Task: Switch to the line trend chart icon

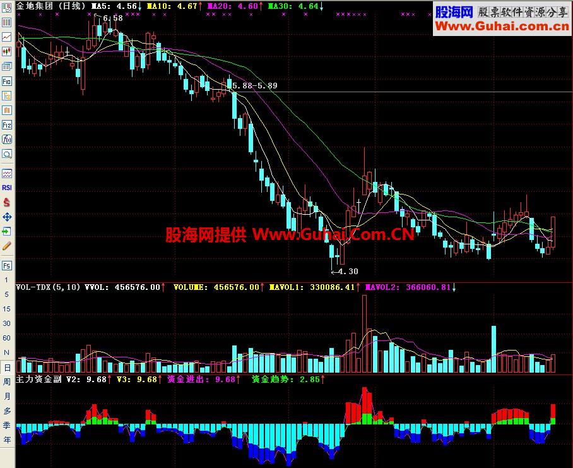Action: click(x=6, y=37)
